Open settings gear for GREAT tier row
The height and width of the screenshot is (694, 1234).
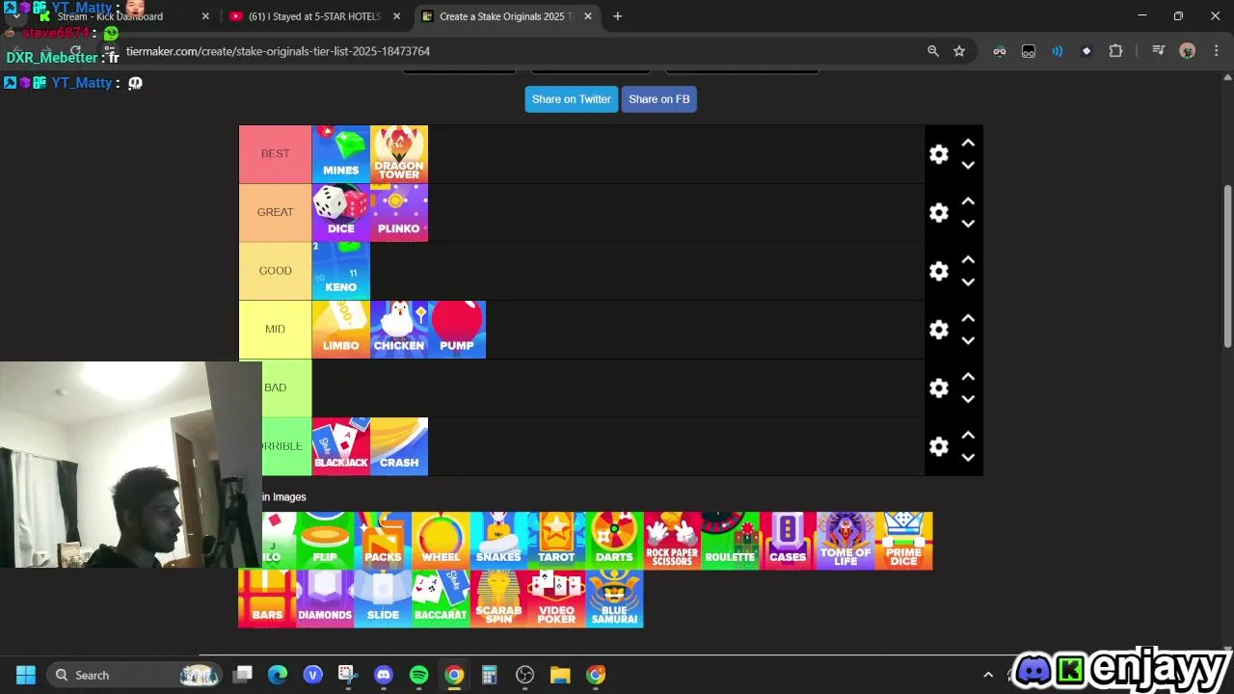938,213
